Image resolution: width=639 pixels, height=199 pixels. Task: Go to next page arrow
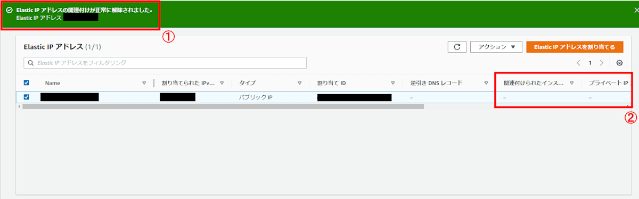click(x=602, y=63)
